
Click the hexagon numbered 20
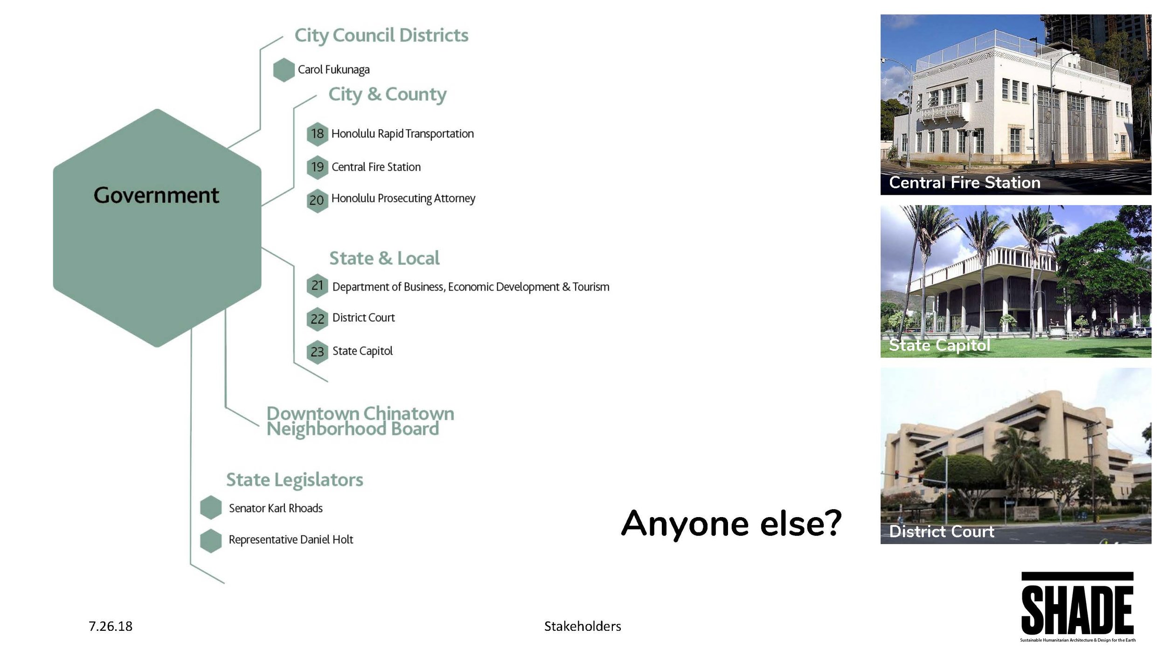(317, 200)
